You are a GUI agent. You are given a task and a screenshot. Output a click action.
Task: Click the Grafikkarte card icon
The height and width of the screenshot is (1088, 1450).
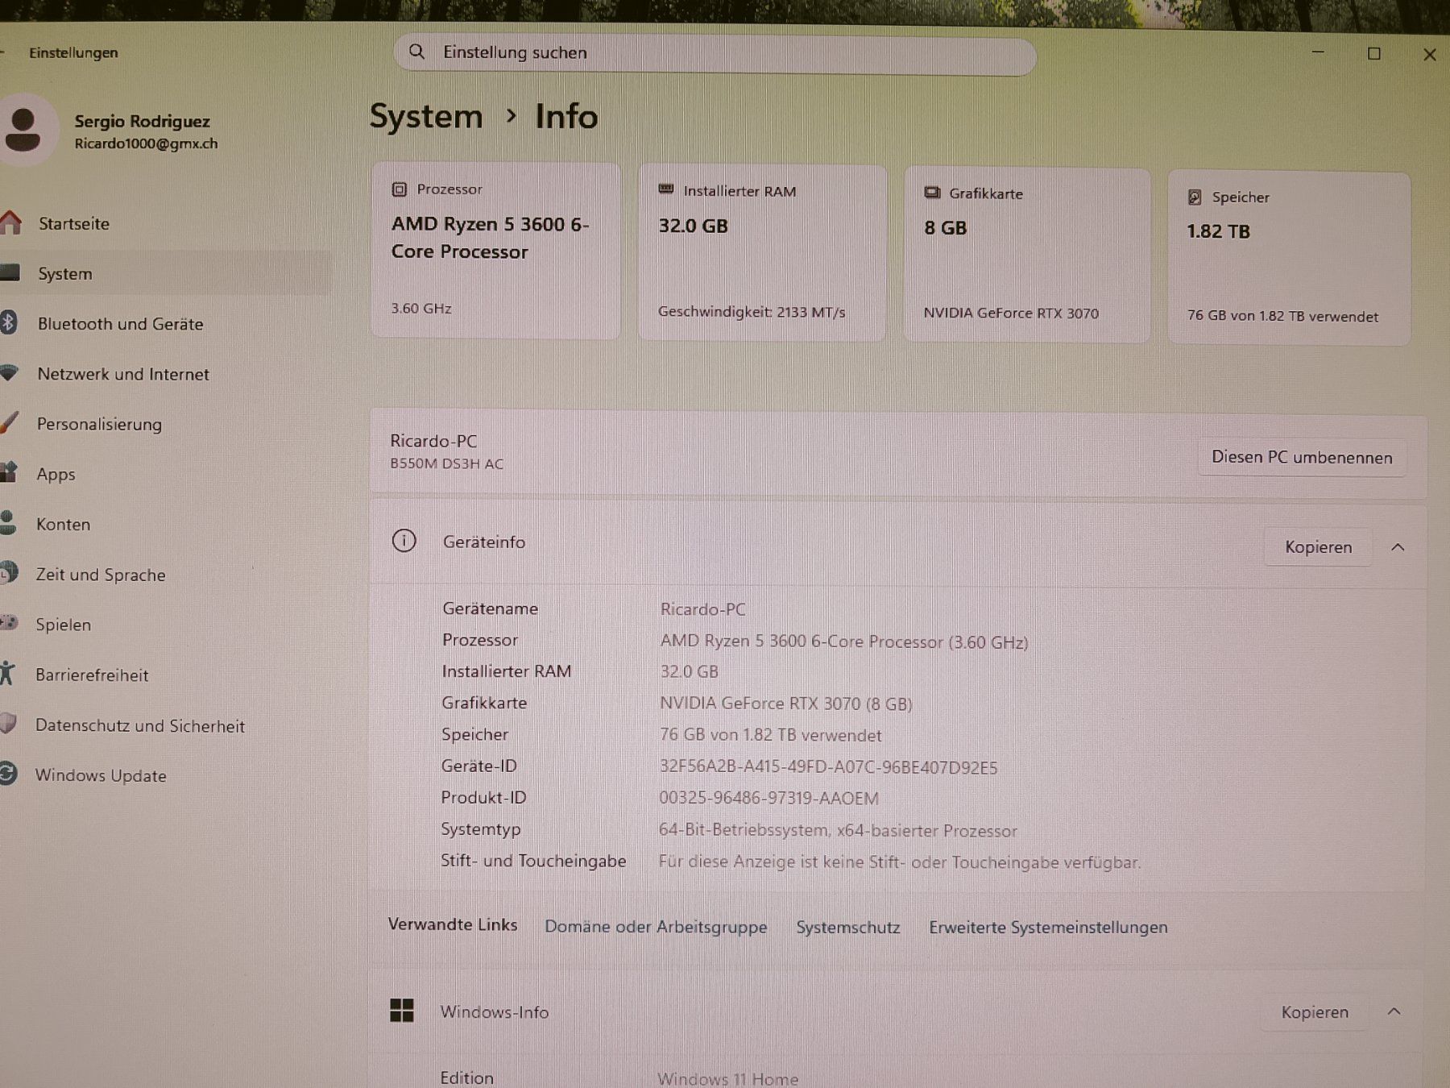pos(932,193)
